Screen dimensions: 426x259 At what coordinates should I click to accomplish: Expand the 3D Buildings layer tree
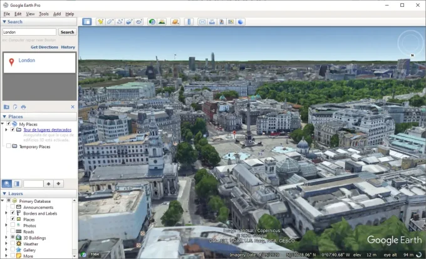pyautogui.click(x=8, y=238)
